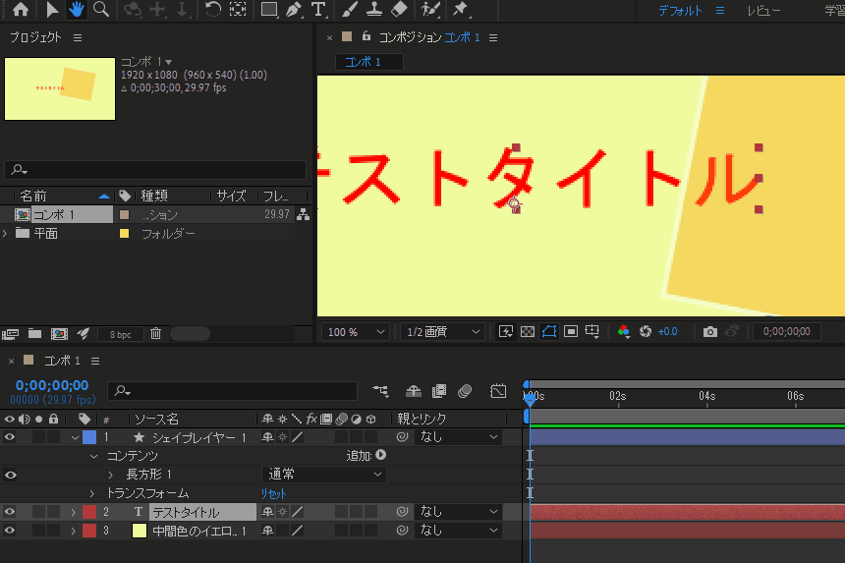845x563 pixels.
Task: Expand the 長方形 1 properties
Action: click(x=110, y=475)
